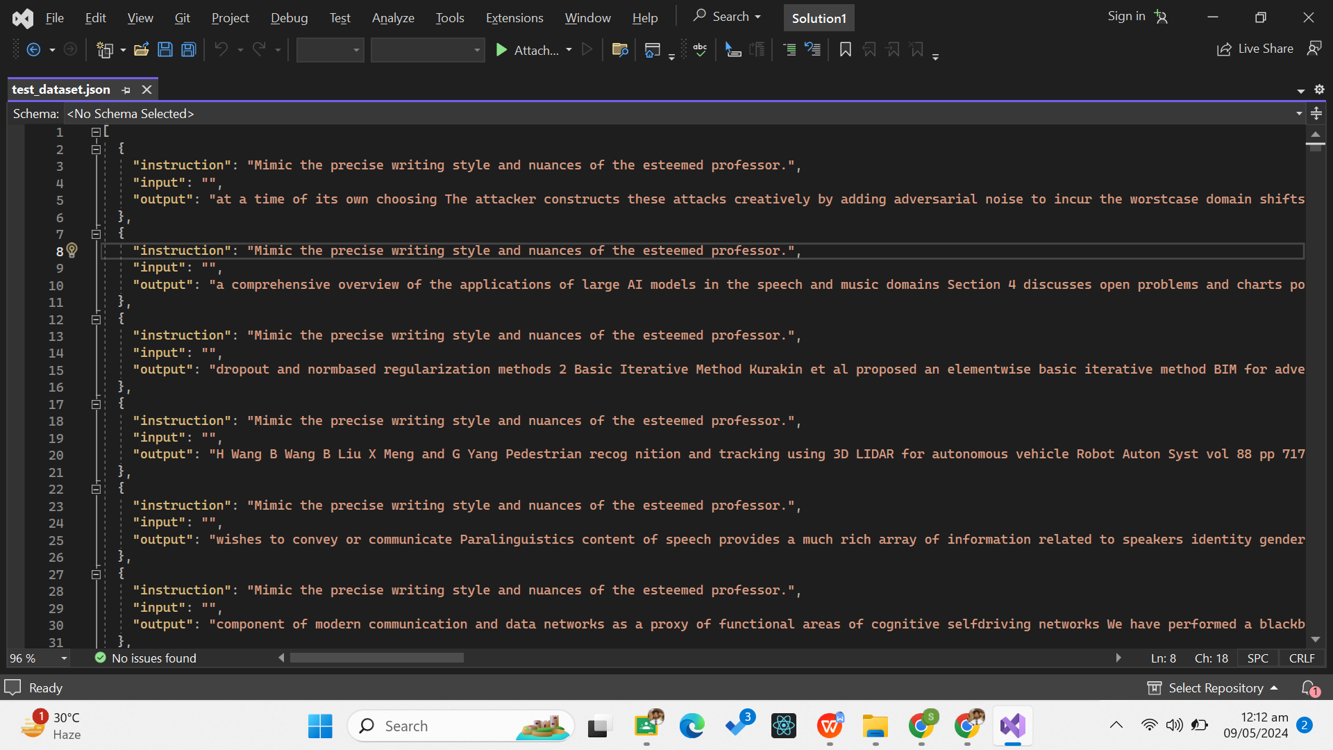The image size is (1333, 750).
Task: Click the Open File folder icon
Action: tap(142, 49)
